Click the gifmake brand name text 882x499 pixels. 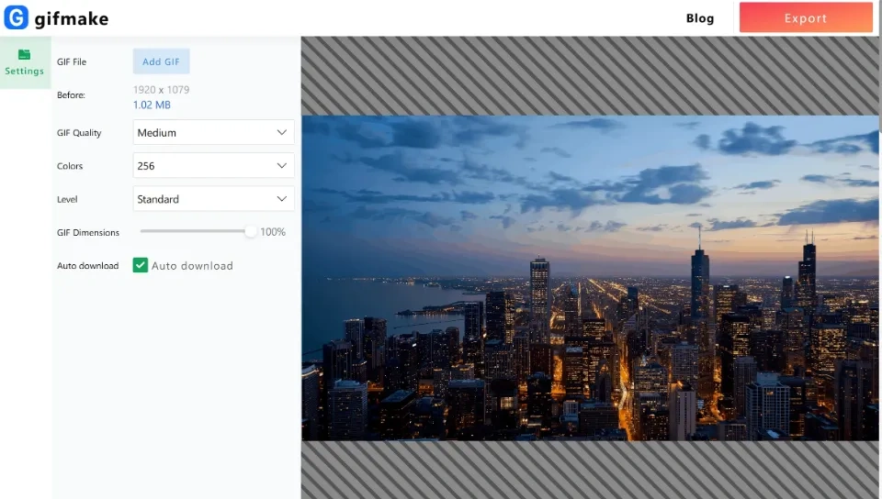(x=72, y=18)
